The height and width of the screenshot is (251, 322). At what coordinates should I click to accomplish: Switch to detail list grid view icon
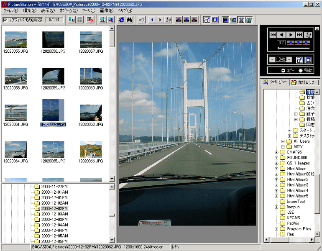[80, 20]
